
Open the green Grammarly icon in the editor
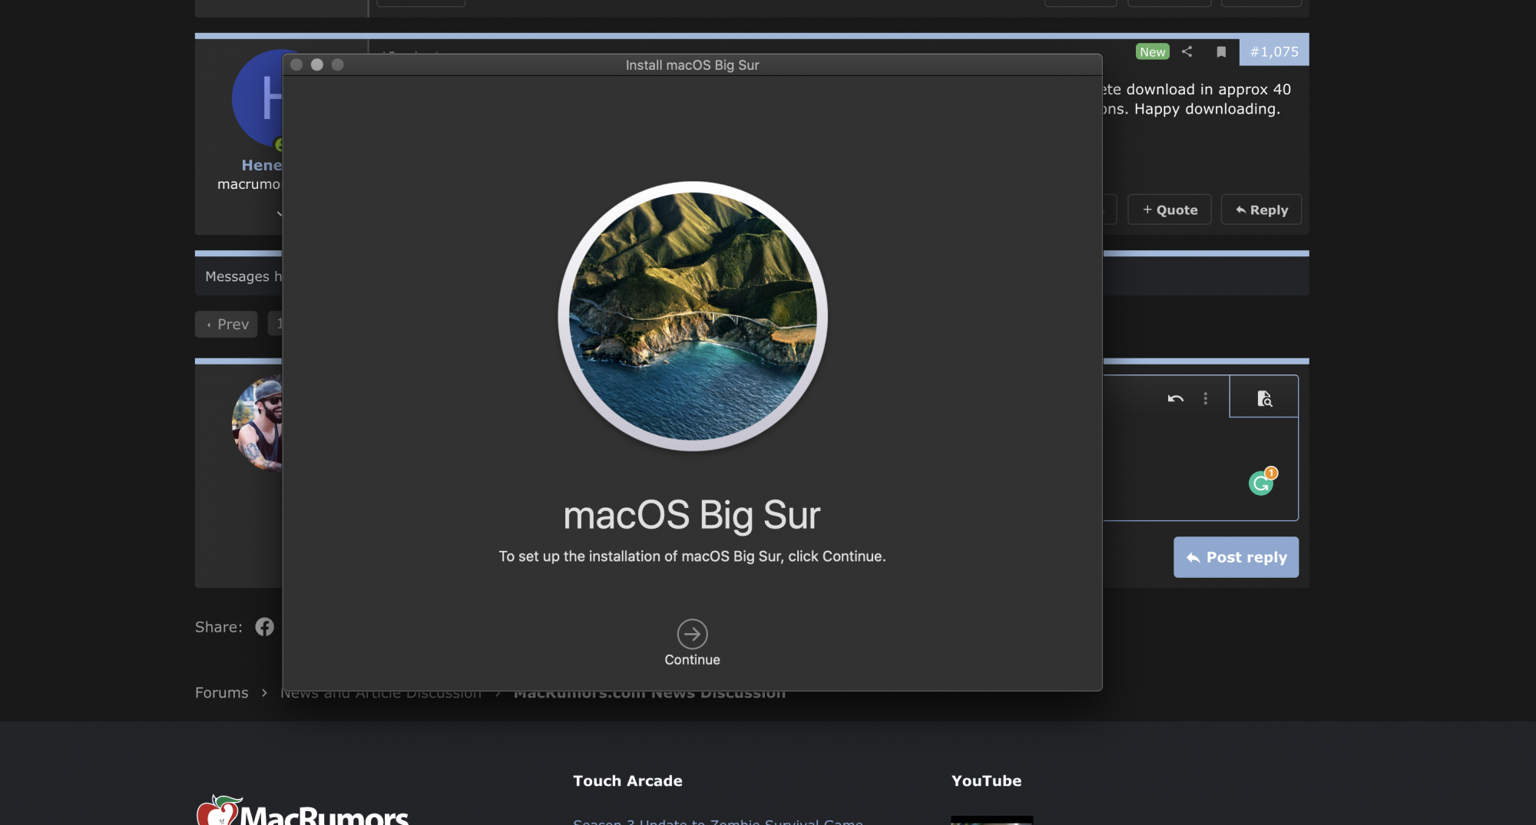click(x=1261, y=483)
